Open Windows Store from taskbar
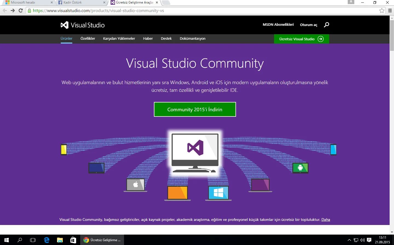The height and width of the screenshot is (245, 394). (x=73, y=240)
